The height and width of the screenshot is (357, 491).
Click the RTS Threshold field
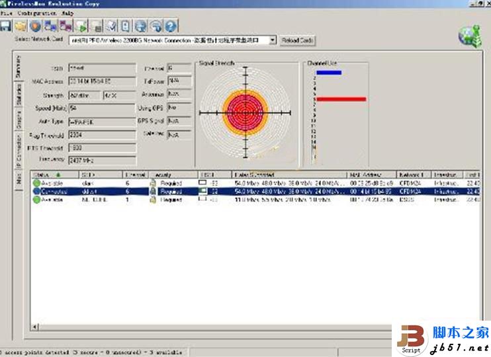(x=102, y=147)
